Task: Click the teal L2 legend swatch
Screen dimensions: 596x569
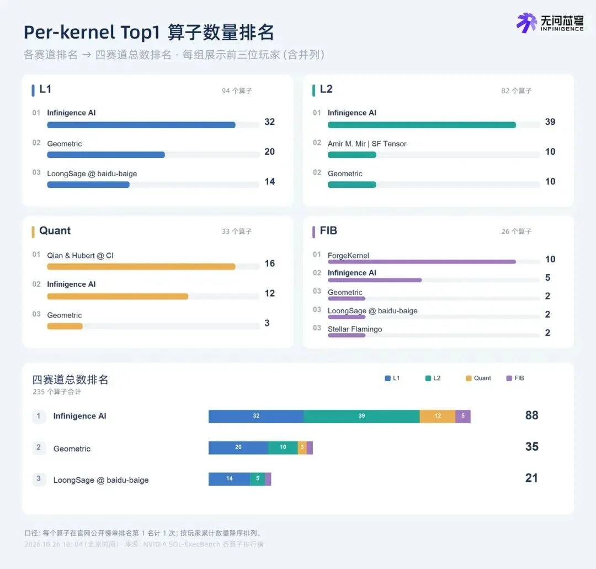Action: pos(428,378)
